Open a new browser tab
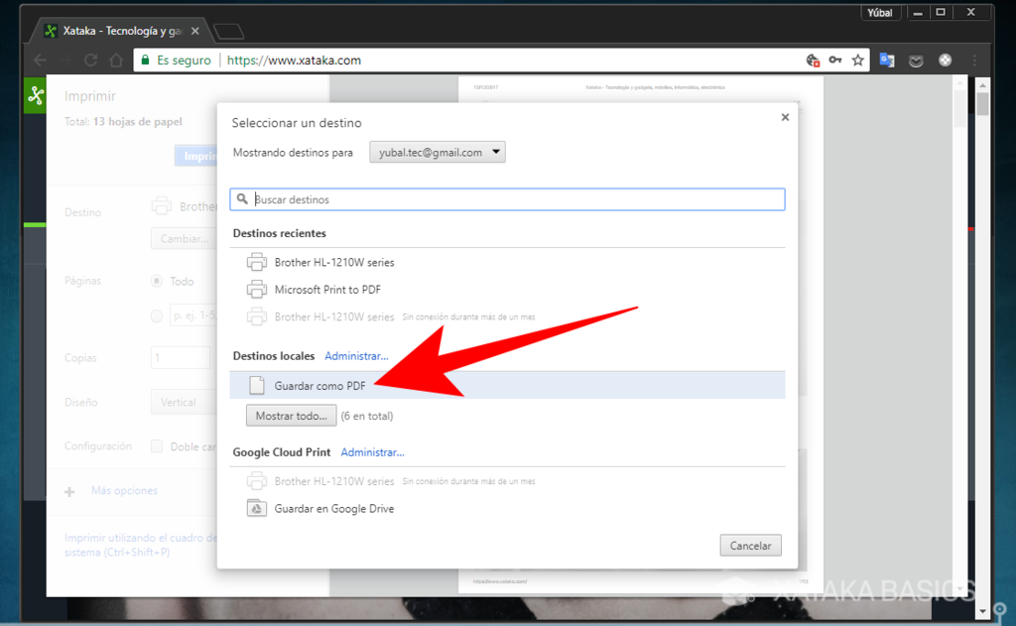Image resolution: width=1016 pixels, height=626 pixels. (228, 31)
